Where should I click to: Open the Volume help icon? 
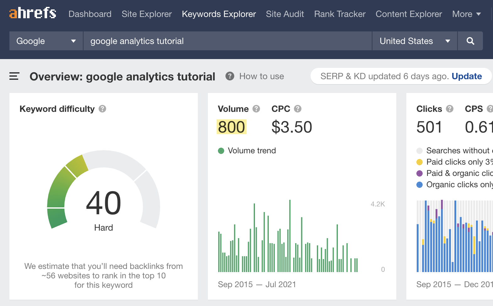(256, 109)
